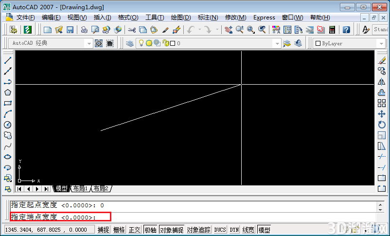Open the ByLayer color dropdown

(381, 44)
